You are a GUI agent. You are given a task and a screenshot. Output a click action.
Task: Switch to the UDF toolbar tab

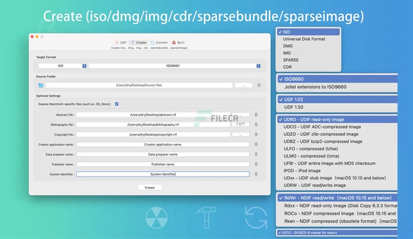[121, 42]
